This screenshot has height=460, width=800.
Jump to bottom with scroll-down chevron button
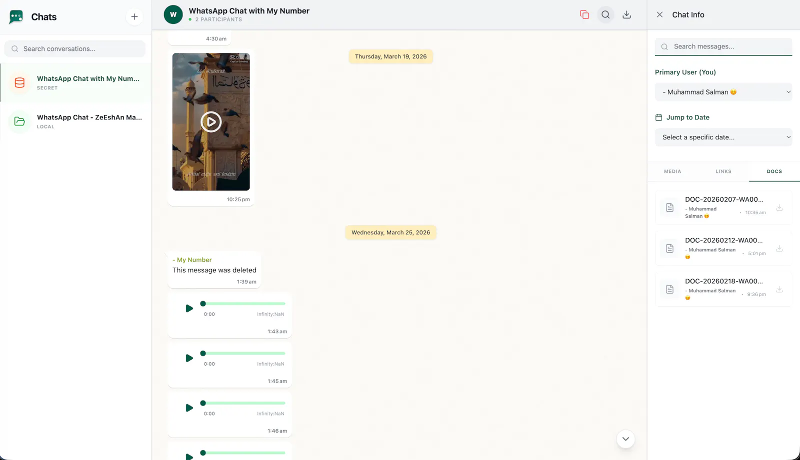point(625,439)
